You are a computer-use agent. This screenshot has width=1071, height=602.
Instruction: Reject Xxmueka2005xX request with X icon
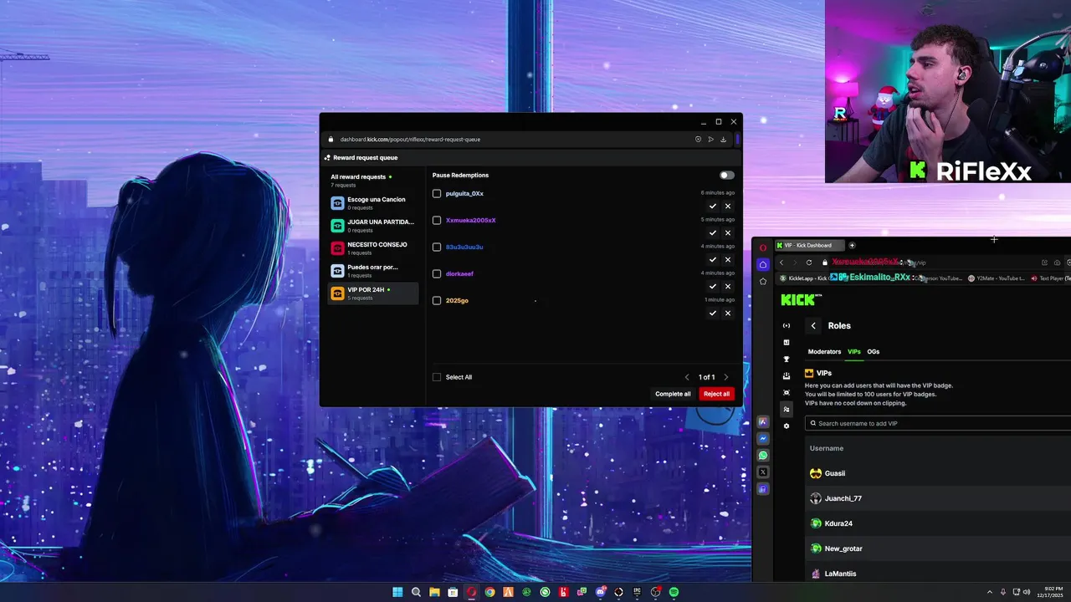[728, 232]
